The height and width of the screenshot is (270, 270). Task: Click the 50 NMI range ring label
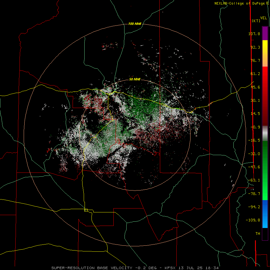[x=135, y=79]
